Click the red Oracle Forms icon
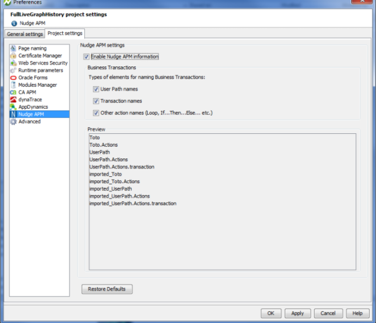The image size is (376, 323). point(13,78)
